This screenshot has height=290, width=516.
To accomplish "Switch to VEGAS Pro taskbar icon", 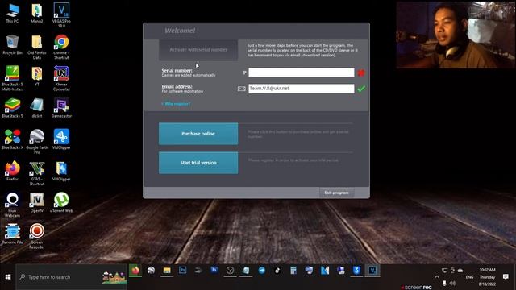I will coord(372,271).
